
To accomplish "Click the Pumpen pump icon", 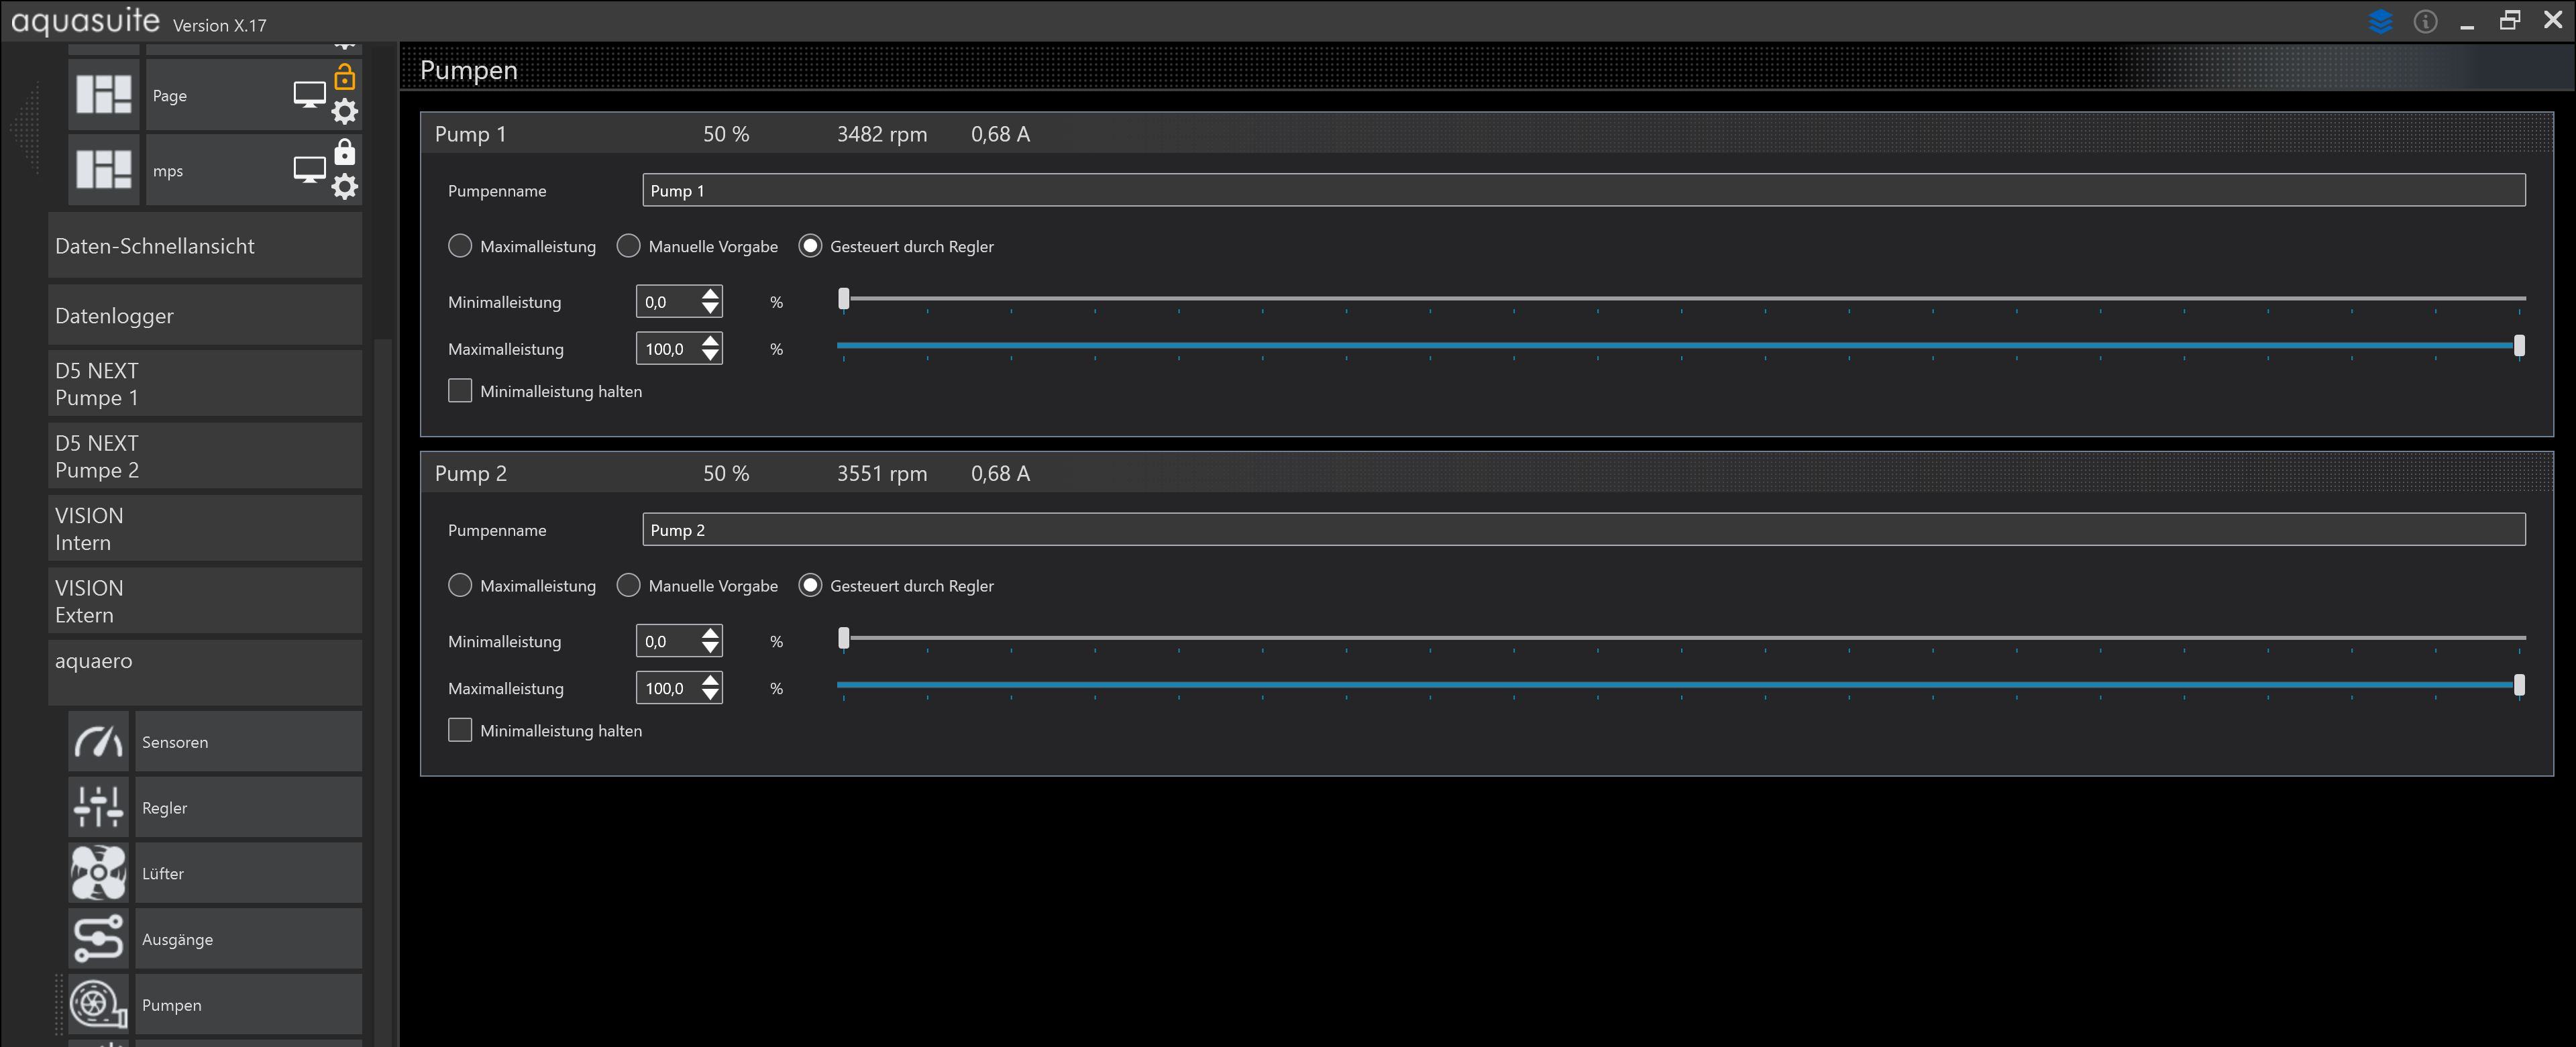I will pyautogui.click(x=99, y=1004).
